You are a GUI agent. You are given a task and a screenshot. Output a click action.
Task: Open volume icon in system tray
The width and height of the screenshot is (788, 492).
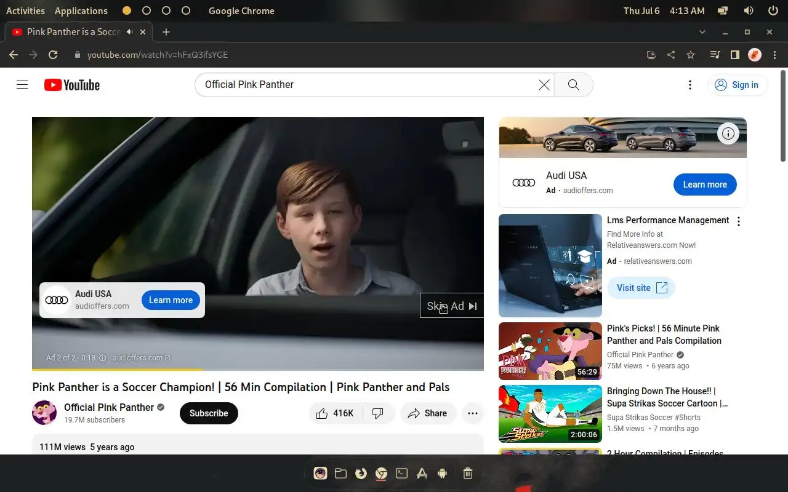pyautogui.click(x=749, y=10)
